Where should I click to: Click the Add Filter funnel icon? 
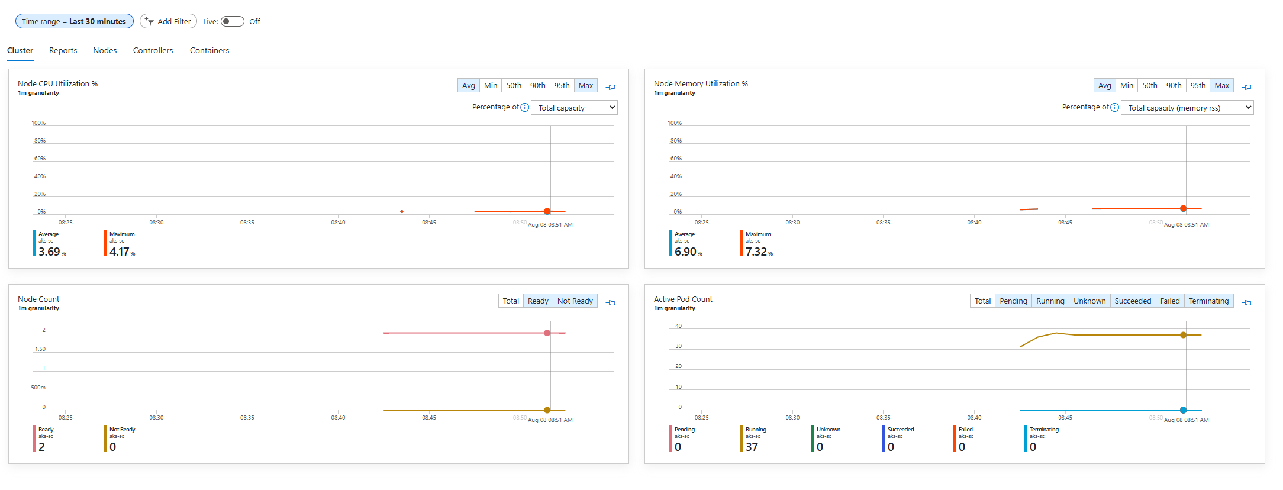(149, 21)
